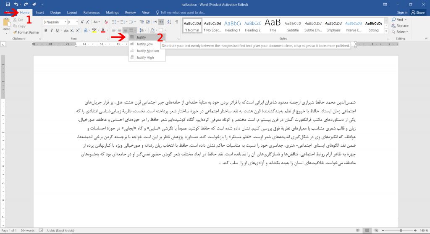Toggle Show/Hide paragraph marks

177,22
